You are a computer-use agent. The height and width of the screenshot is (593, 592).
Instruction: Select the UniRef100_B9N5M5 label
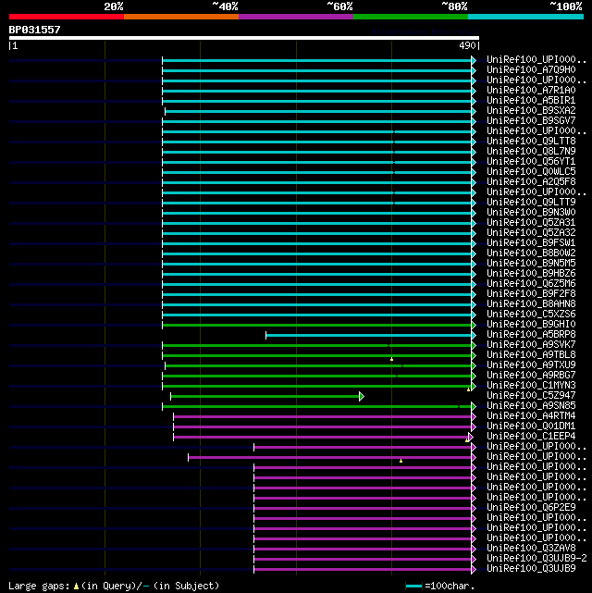(531, 264)
